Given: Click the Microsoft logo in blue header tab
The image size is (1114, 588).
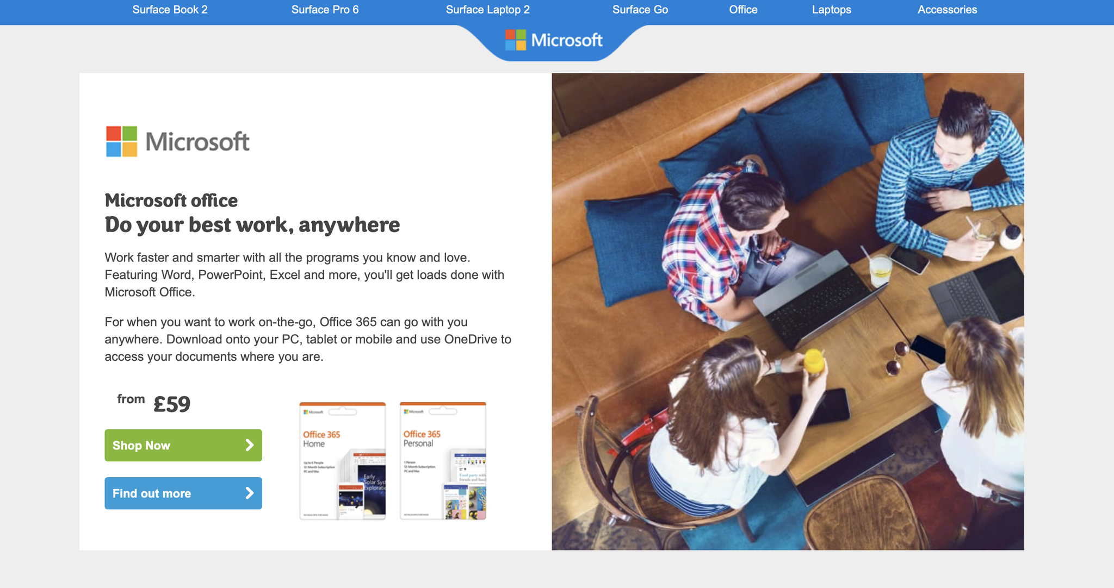Looking at the screenshot, I should click(554, 40).
